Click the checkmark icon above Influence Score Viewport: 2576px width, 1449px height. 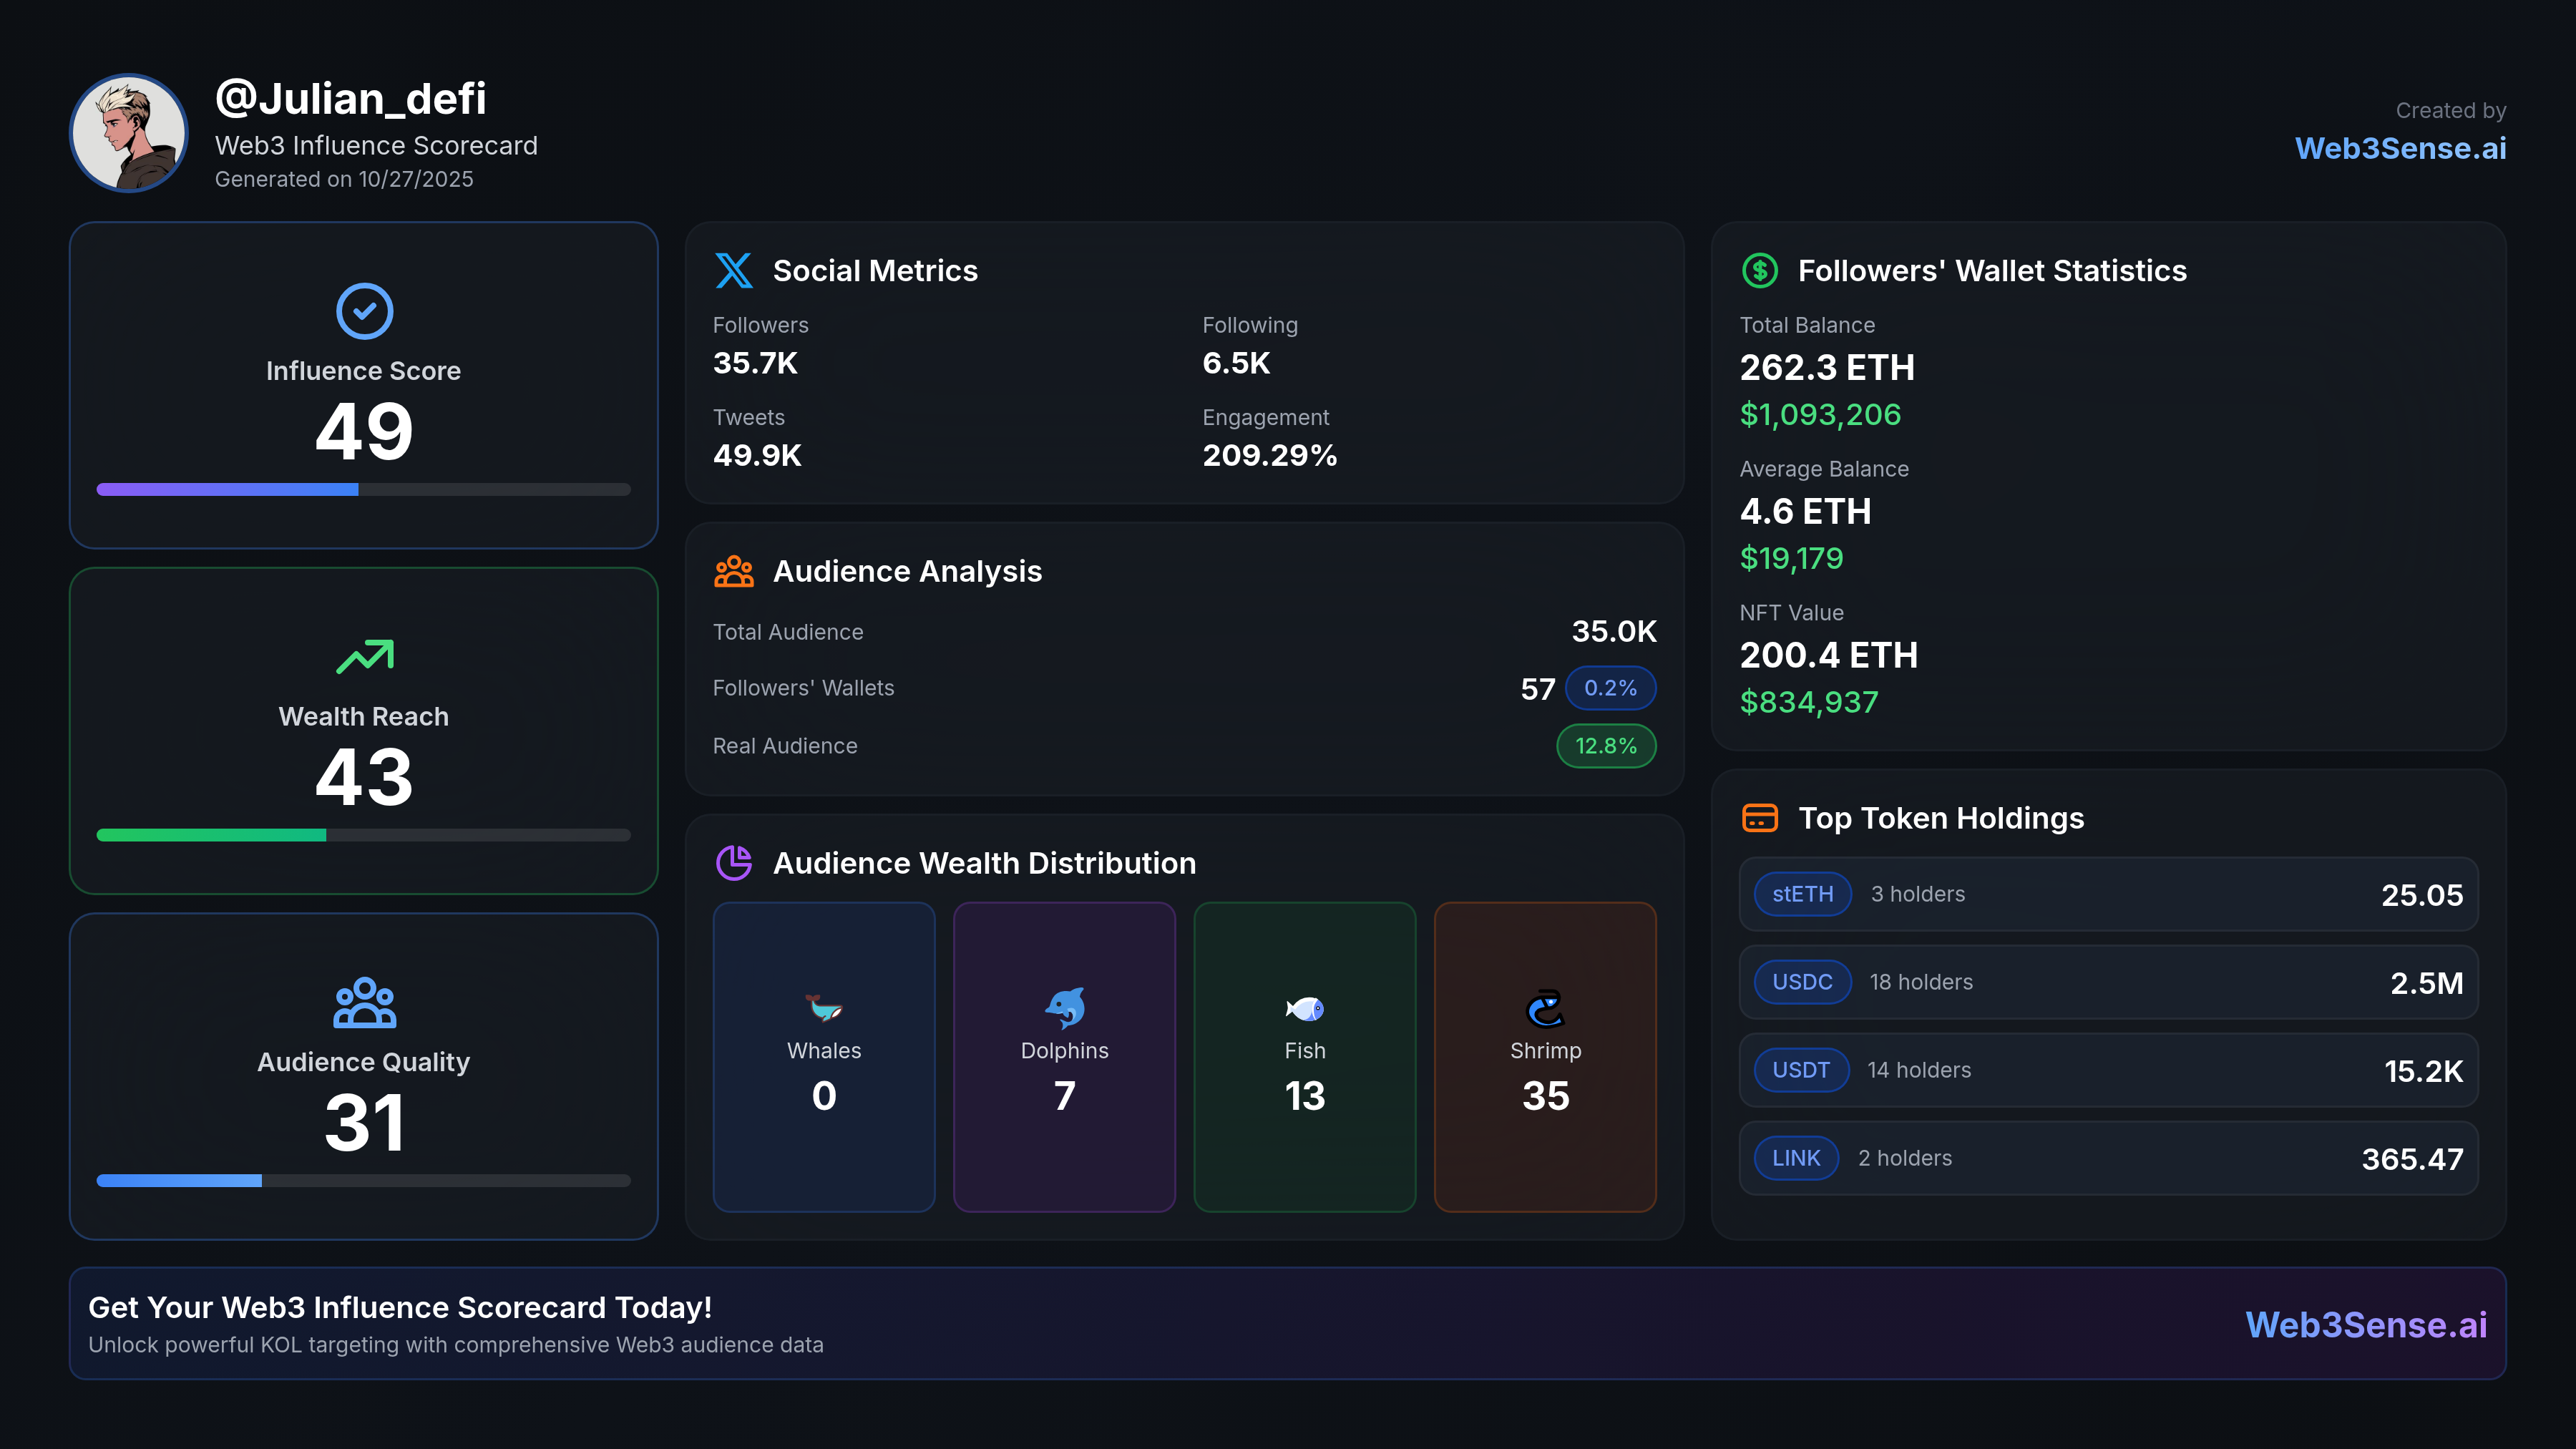click(x=363, y=311)
